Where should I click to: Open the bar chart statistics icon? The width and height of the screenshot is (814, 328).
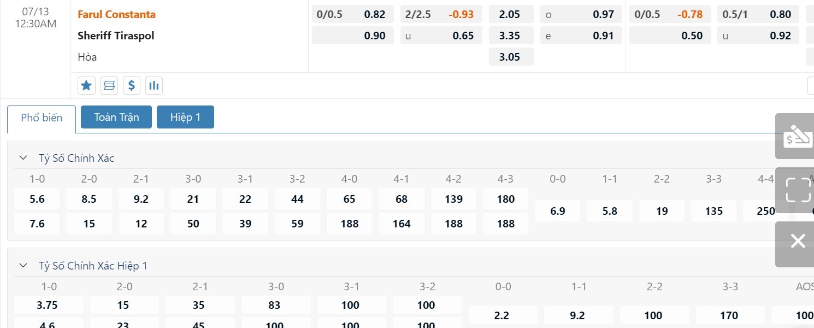click(154, 85)
